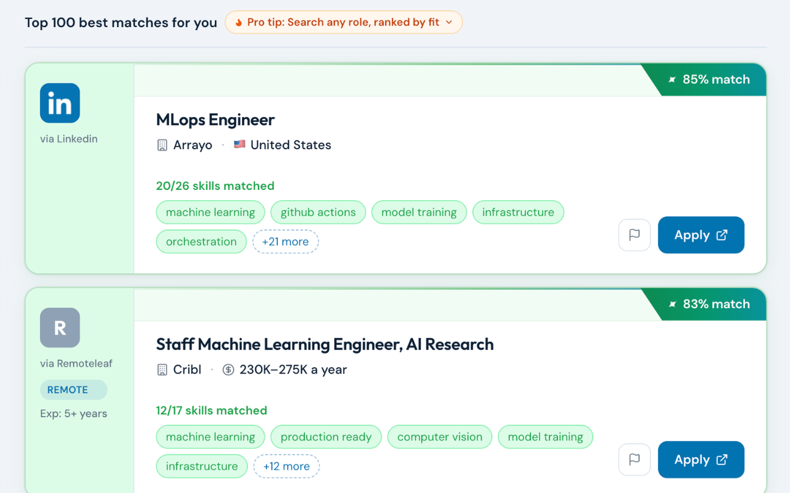The image size is (790, 493).
Task: Flag the MLops Engineer job
Action: 634,235
